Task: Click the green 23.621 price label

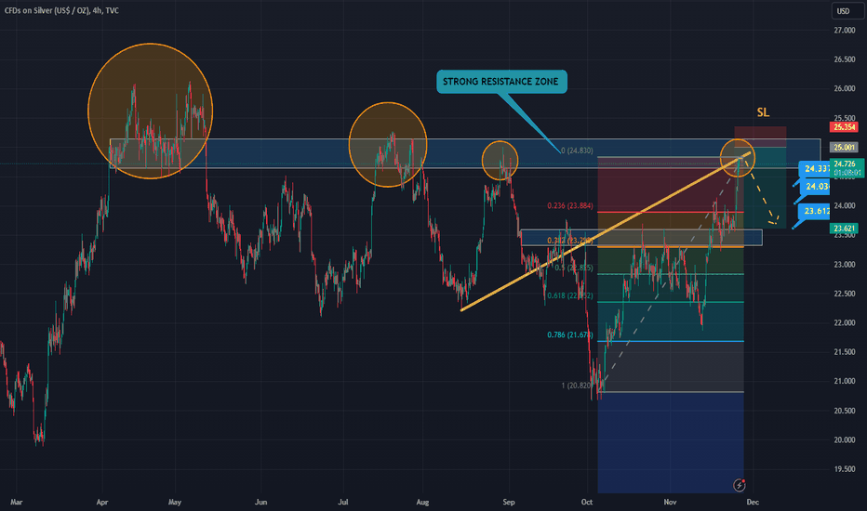Action: pos(844,229)
